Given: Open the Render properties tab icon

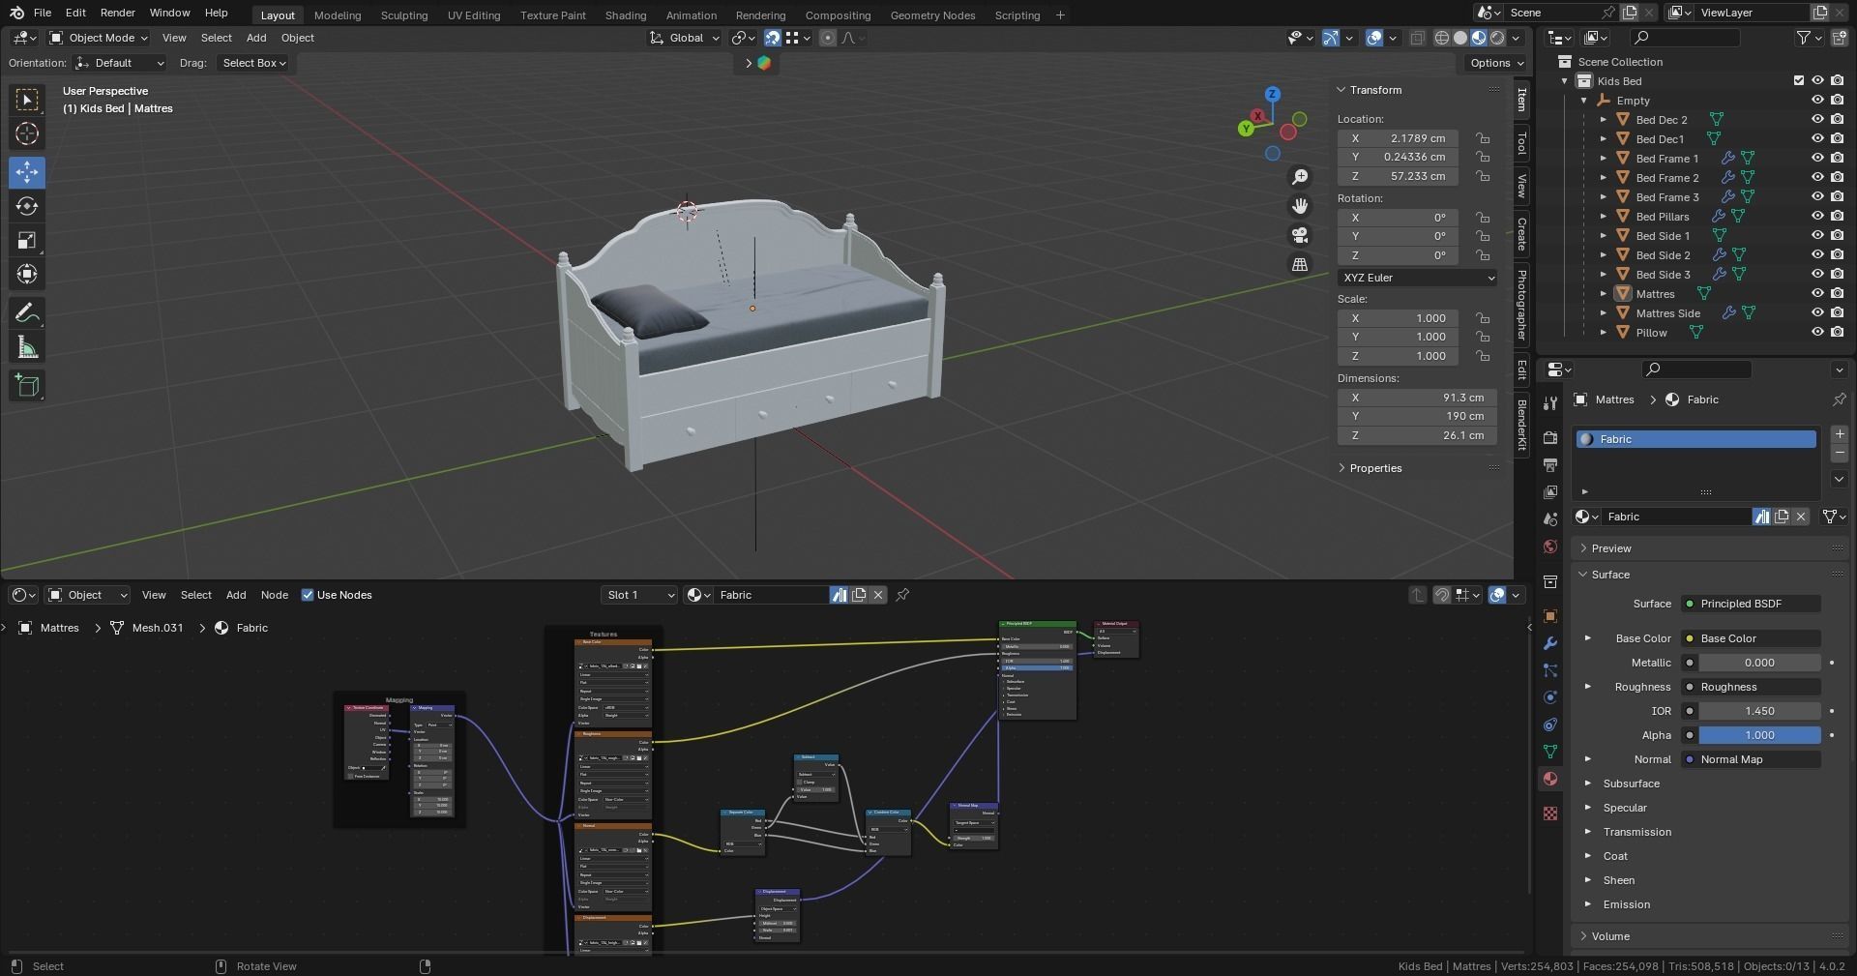Looking at the screenshot, I should click(1550, 438).
